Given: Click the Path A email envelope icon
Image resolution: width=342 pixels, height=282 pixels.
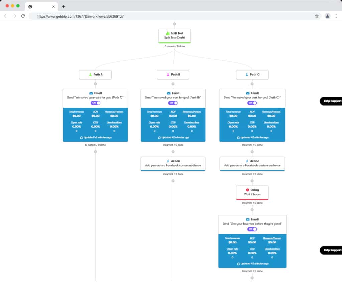Looking at the screenshot, I should pos(91,93).
